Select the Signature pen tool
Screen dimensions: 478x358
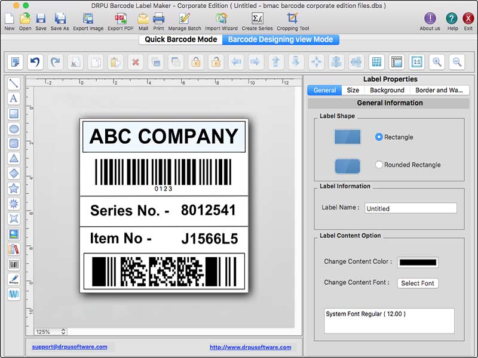[14, 279]
